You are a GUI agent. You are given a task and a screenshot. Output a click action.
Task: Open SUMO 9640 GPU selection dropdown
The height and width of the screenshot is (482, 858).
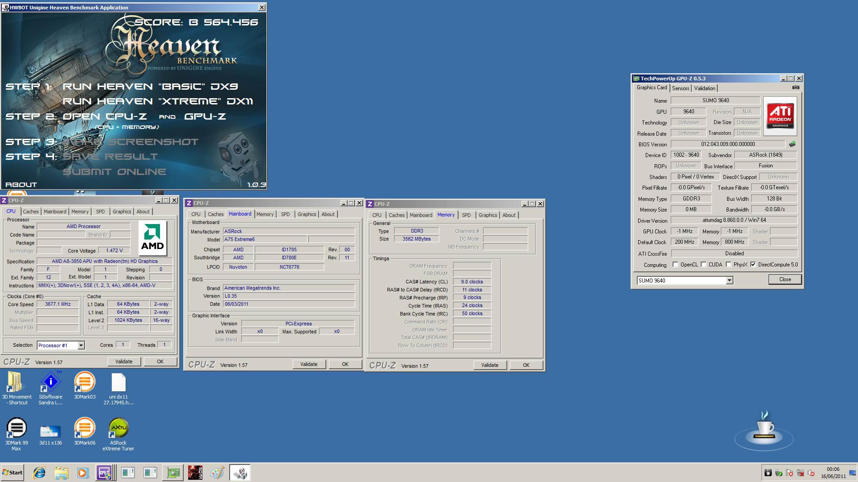[729, 280]
